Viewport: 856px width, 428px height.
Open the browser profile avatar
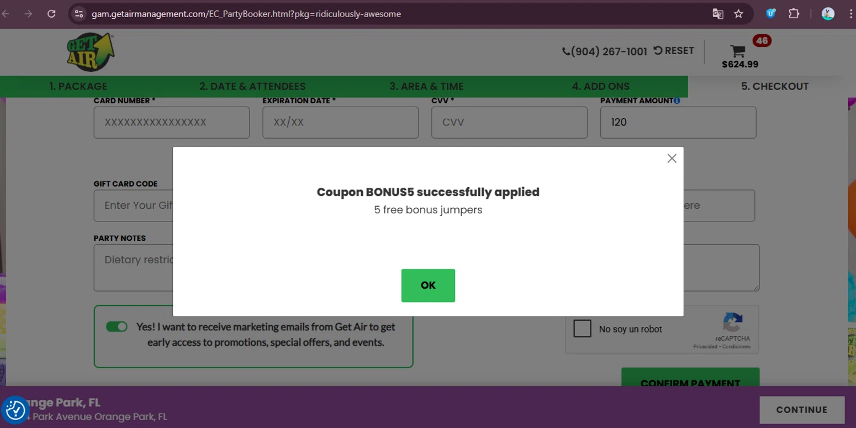[828, 14]
